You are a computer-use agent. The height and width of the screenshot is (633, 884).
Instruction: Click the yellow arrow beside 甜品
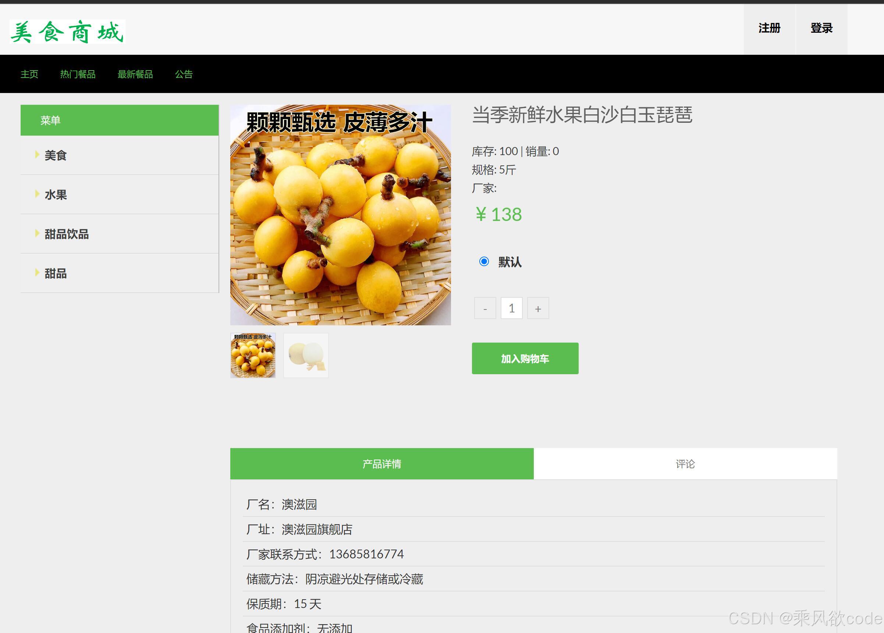click(x=37, y=274)
